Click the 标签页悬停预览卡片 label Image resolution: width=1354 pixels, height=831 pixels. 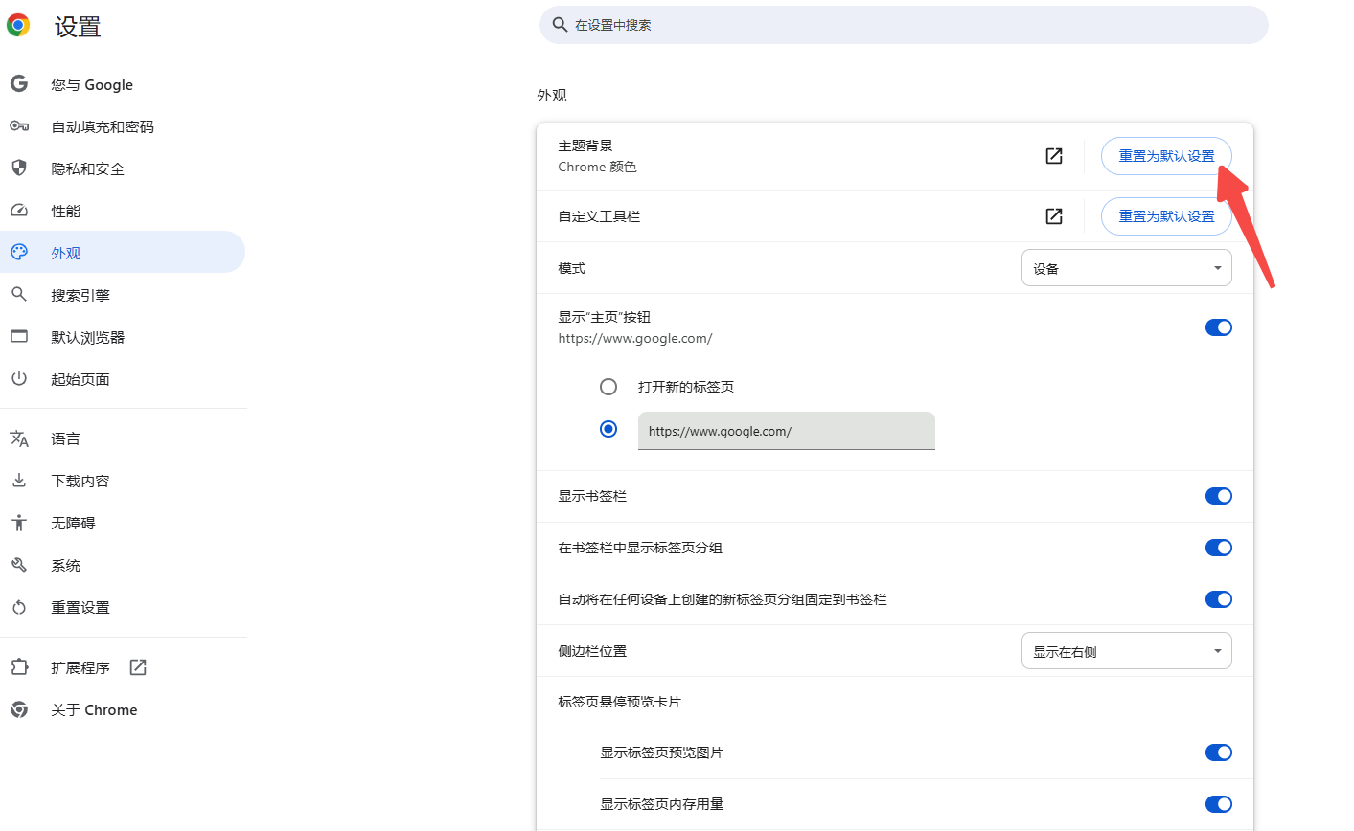[x=619, y=702]
